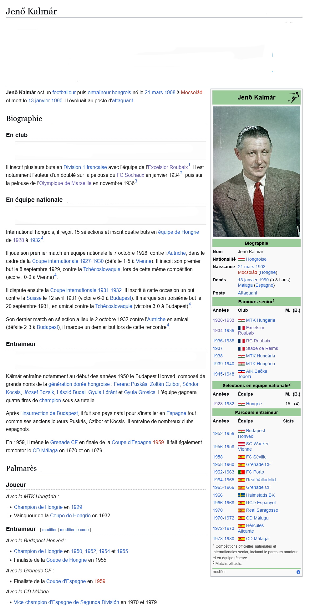The image size is (310, 609).
Task: Click the French flag beside Stade de Reims
Action: coord(241,348)
